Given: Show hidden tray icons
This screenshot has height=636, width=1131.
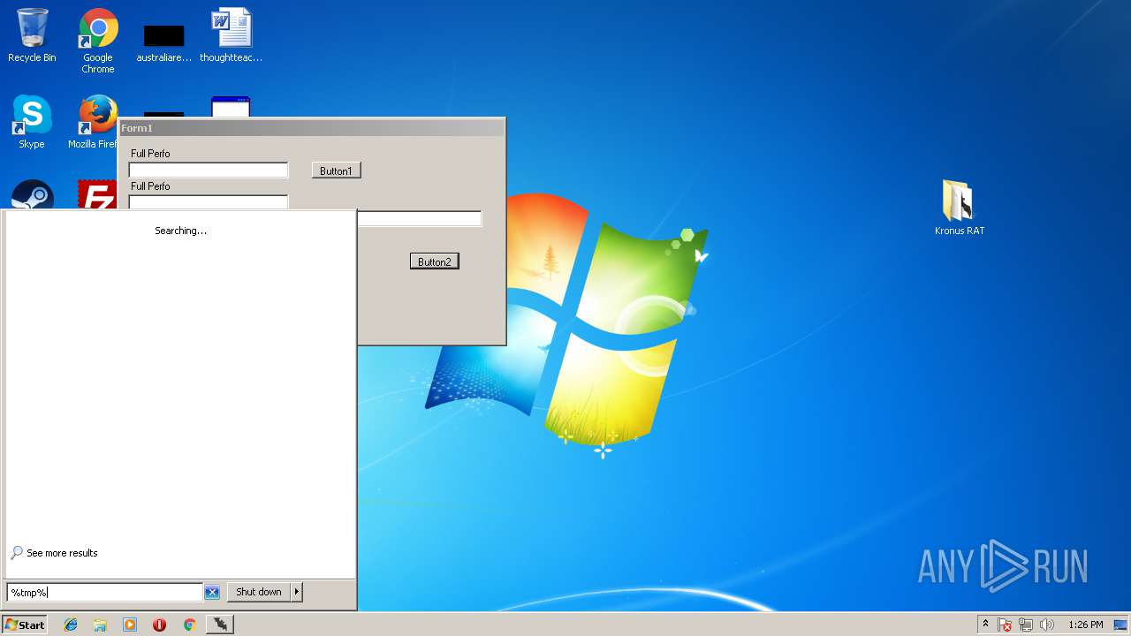Looking at the screenshot, I should click(x=985, y=625).
